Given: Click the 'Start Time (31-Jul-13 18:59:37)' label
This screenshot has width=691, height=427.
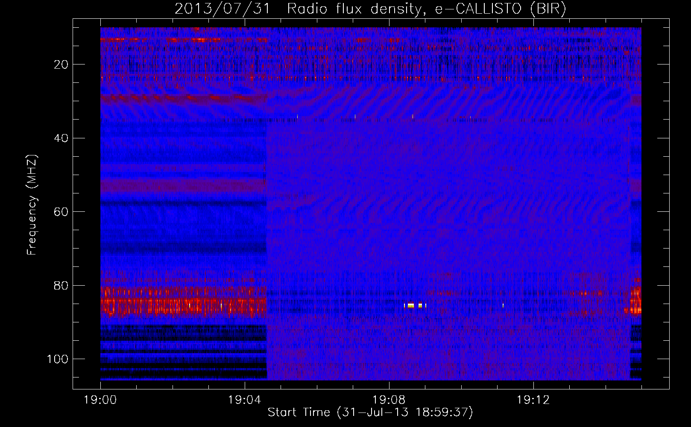Looking at the screenshot, I should click(x=370, y=412).
